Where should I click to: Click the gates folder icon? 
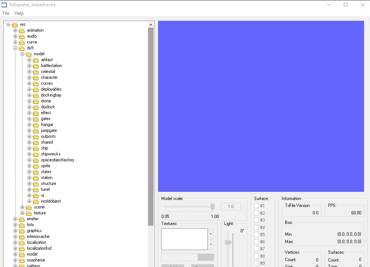click(36, 119)
